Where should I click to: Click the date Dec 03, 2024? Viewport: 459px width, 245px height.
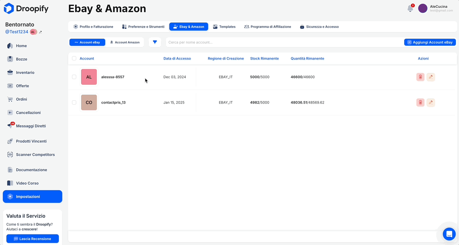pos(175,77)
